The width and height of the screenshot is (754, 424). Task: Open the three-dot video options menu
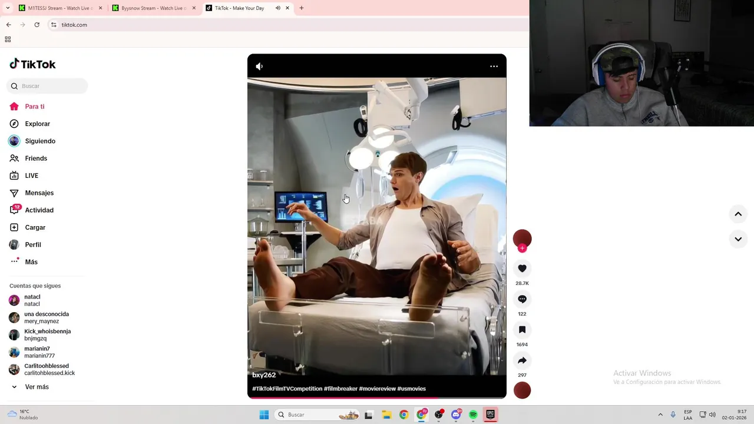[494, 66]
